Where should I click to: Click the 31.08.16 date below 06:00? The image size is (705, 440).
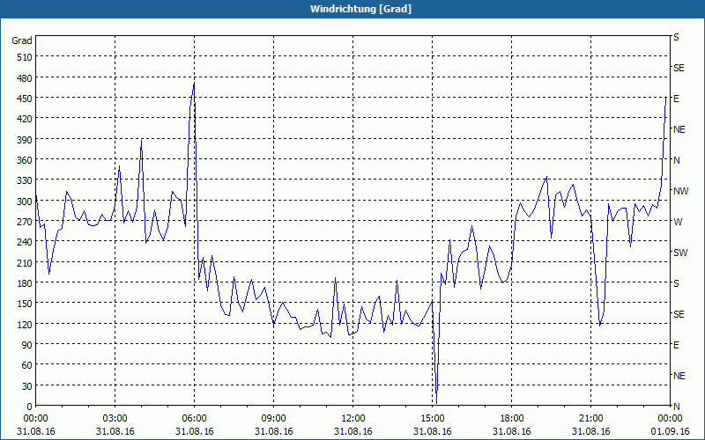194,431
